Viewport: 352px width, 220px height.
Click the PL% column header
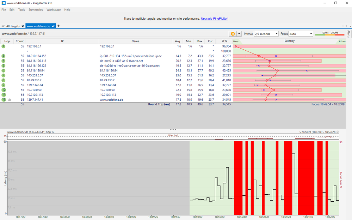224,41
